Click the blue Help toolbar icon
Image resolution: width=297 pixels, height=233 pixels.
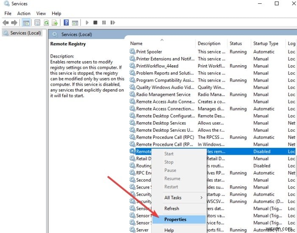[66, 22]
